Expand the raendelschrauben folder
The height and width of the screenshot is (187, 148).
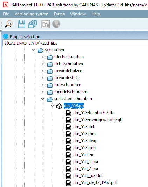42,92
